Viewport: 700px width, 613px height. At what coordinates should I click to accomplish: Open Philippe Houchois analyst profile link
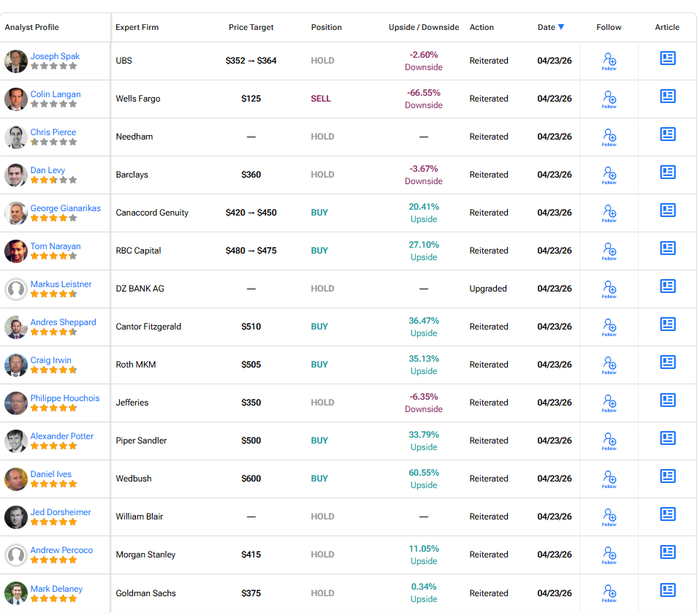(65, 398)
